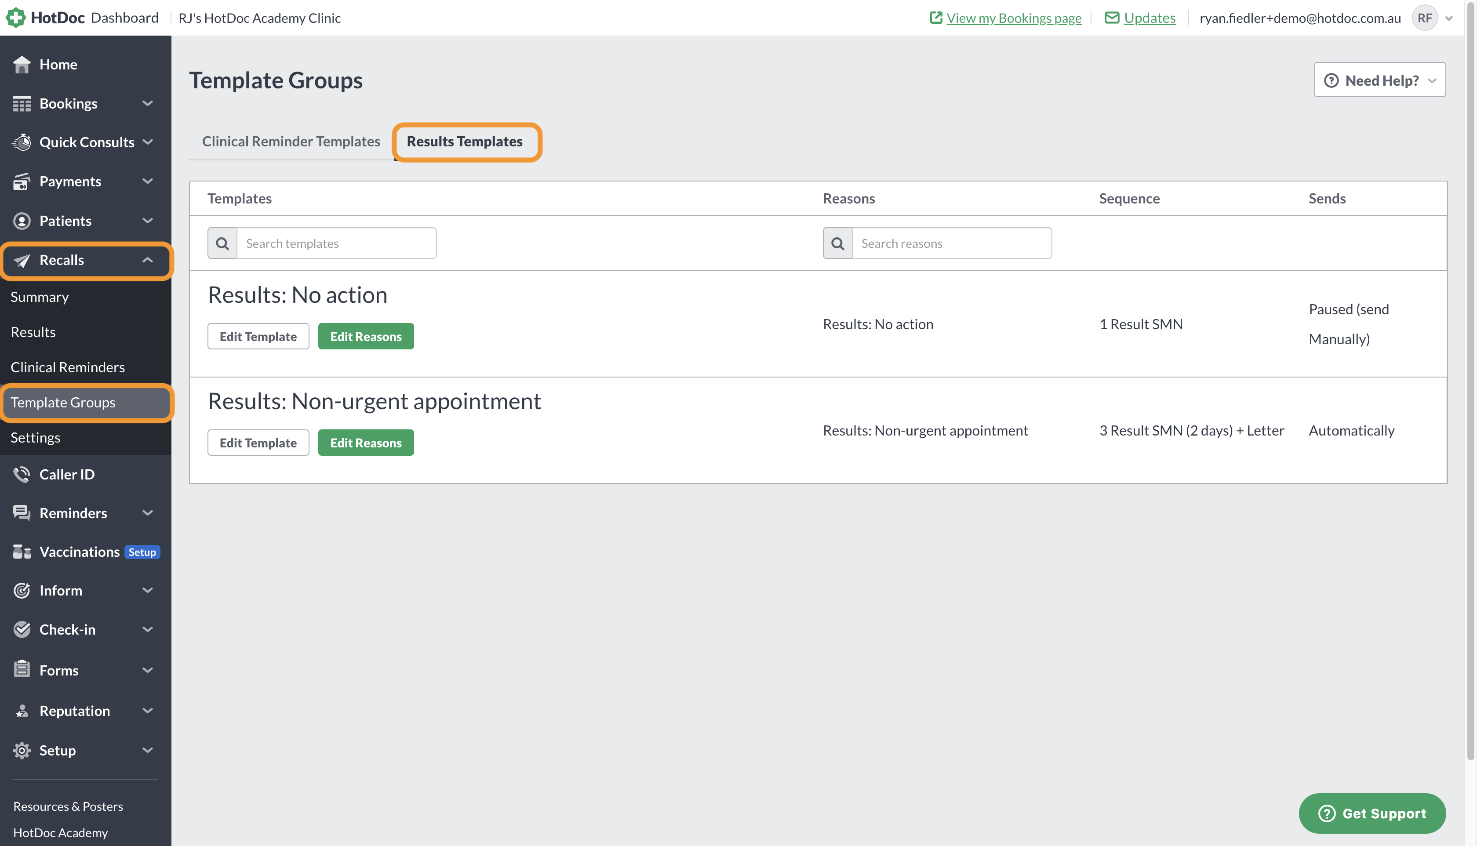Go to Home in sidebar
This screenshot has width=1477, height=846.
[x=58, y=65]
